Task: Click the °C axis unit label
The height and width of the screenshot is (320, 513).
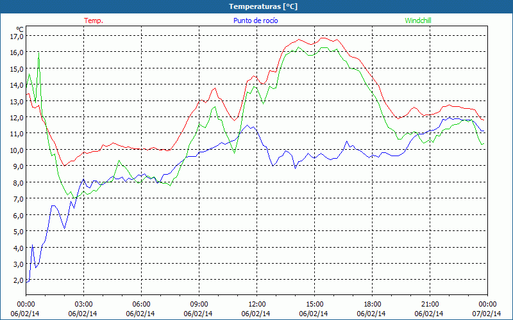Action: point(19,29)
